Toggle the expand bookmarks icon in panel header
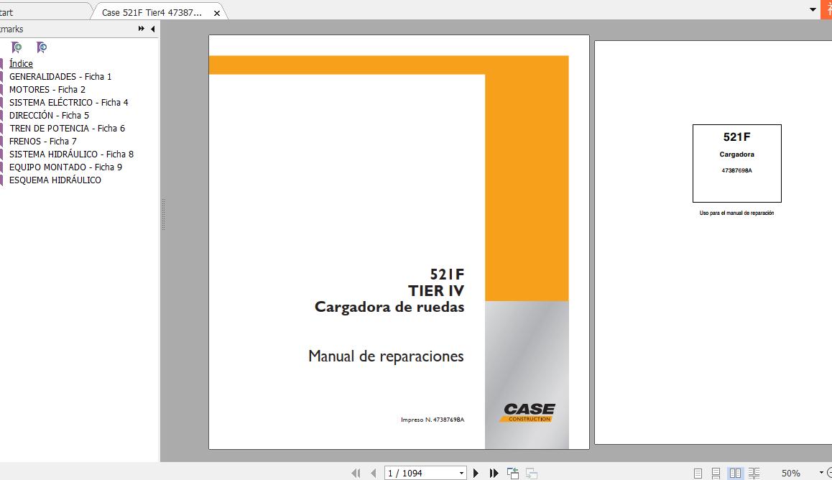 [x=142, y=29]
